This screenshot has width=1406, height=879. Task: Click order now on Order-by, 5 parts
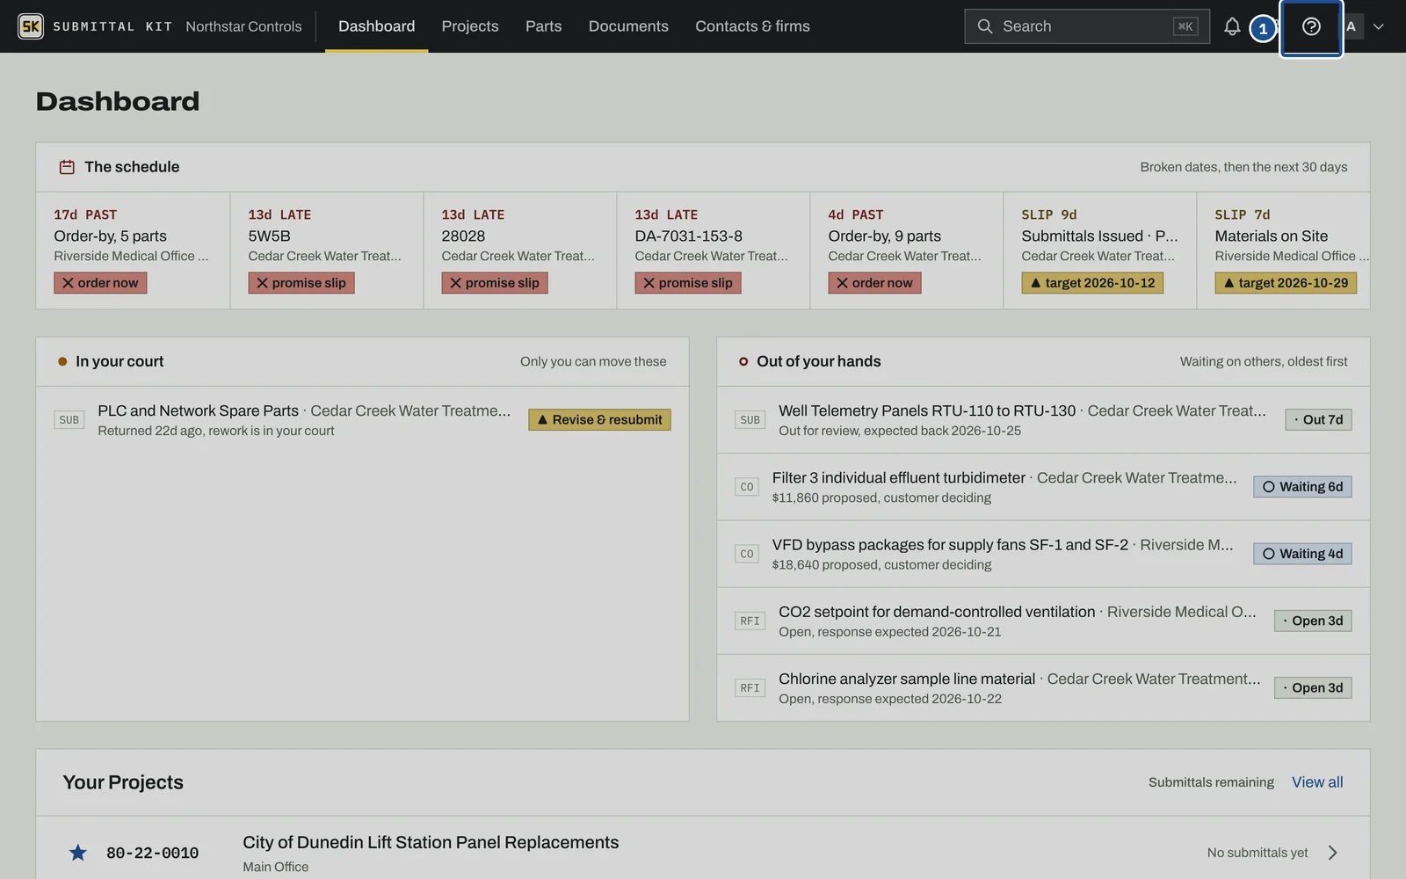[100, 283]
